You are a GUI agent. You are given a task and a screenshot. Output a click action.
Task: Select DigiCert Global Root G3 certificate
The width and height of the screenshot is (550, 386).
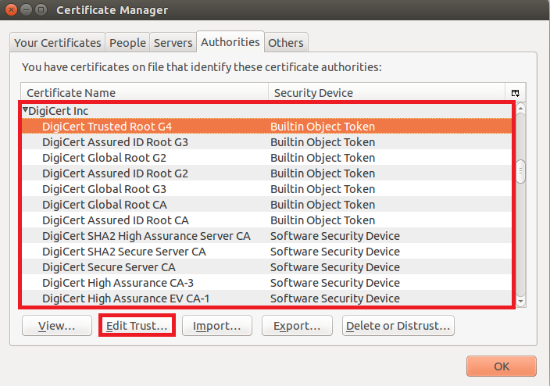(266, 189)
